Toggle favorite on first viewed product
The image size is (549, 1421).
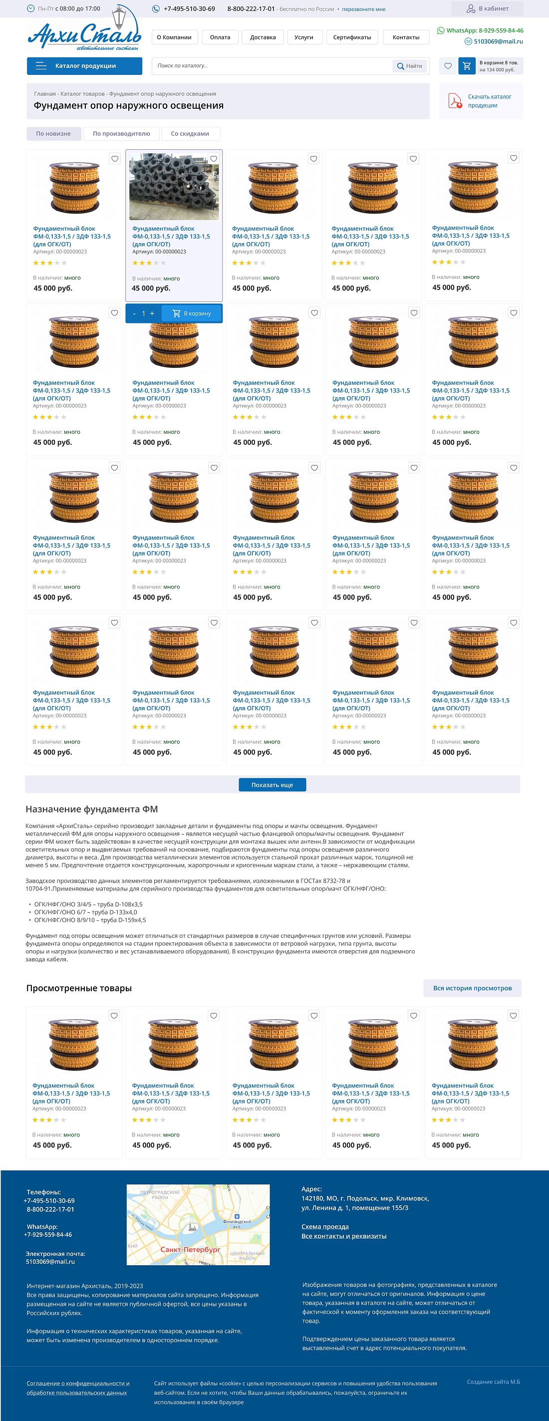click(114, 1016)
